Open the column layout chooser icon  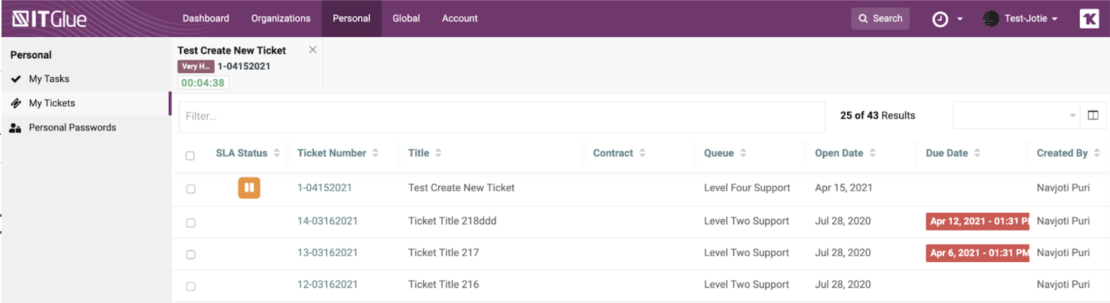[x=1093, y=116]
